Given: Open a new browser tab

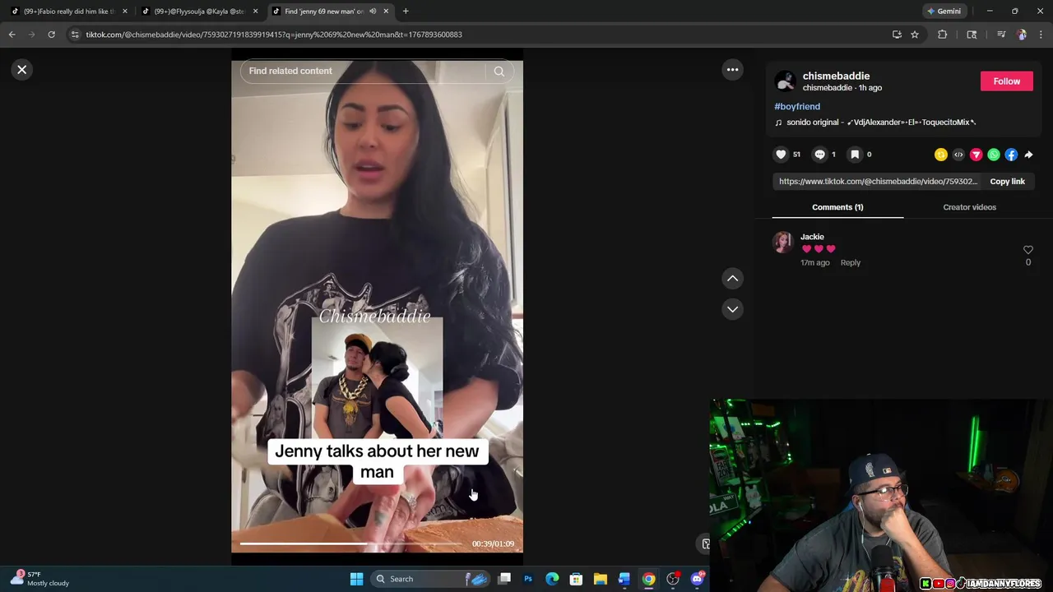Looking at the screenshot, I should click(x=406, y=12).
